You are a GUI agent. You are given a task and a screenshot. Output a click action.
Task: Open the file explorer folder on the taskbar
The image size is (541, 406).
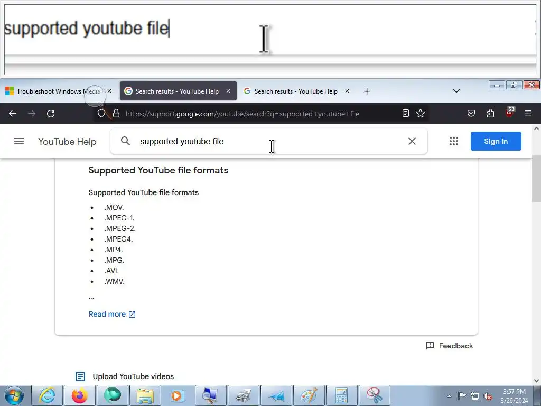tap(145, 395)
